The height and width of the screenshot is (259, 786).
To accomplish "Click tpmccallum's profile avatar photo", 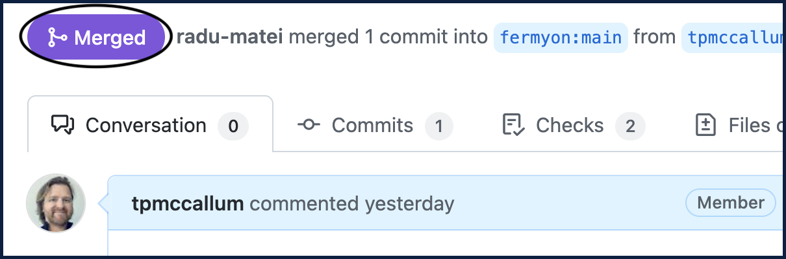I will click(x=56, y=203).
